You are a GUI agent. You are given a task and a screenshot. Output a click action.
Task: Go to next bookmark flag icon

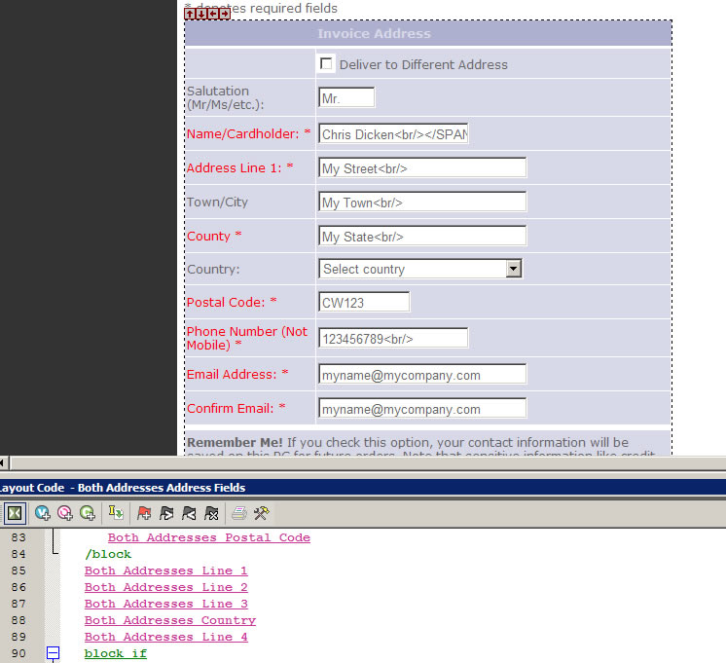[166, 512]
